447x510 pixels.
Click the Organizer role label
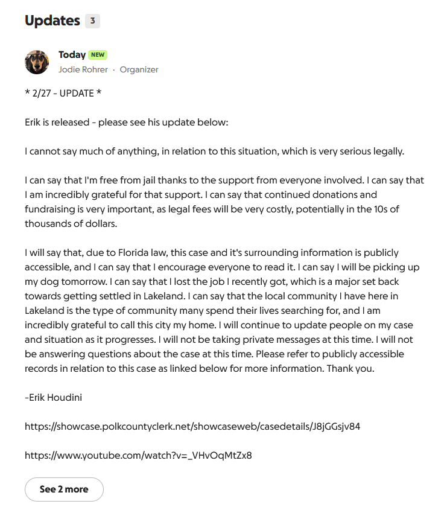pyautogui.click(x=139, y=69)
